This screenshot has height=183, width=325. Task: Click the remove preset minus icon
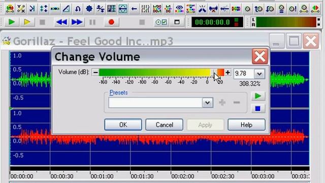coord(237,102)
